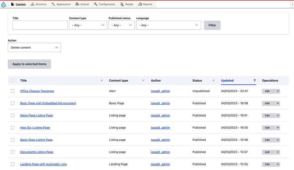The image size is (294, 170).
Task: Click the Unpublished status of Office Closure Tomorrow
Action: 201,91
